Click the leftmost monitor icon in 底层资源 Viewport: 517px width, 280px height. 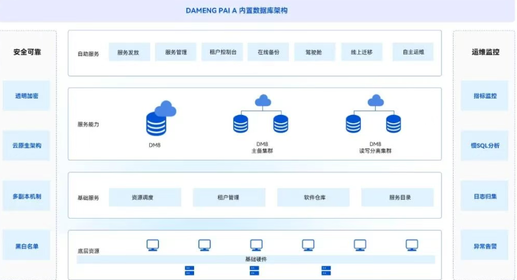[153, 245]
